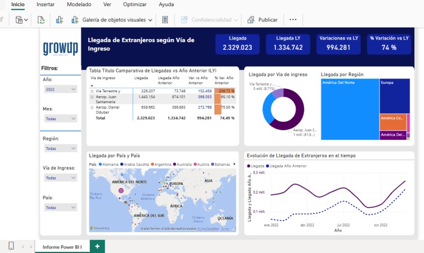Open the Mes filter dropdown
Viewport: 424px width, 253px height.
point(60,118)
